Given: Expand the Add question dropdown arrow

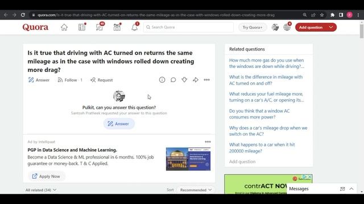Looking at the screenshot, I should tap(331, 27).
